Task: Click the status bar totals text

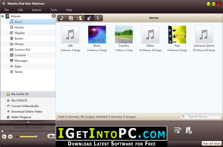Action: [97, 116]
